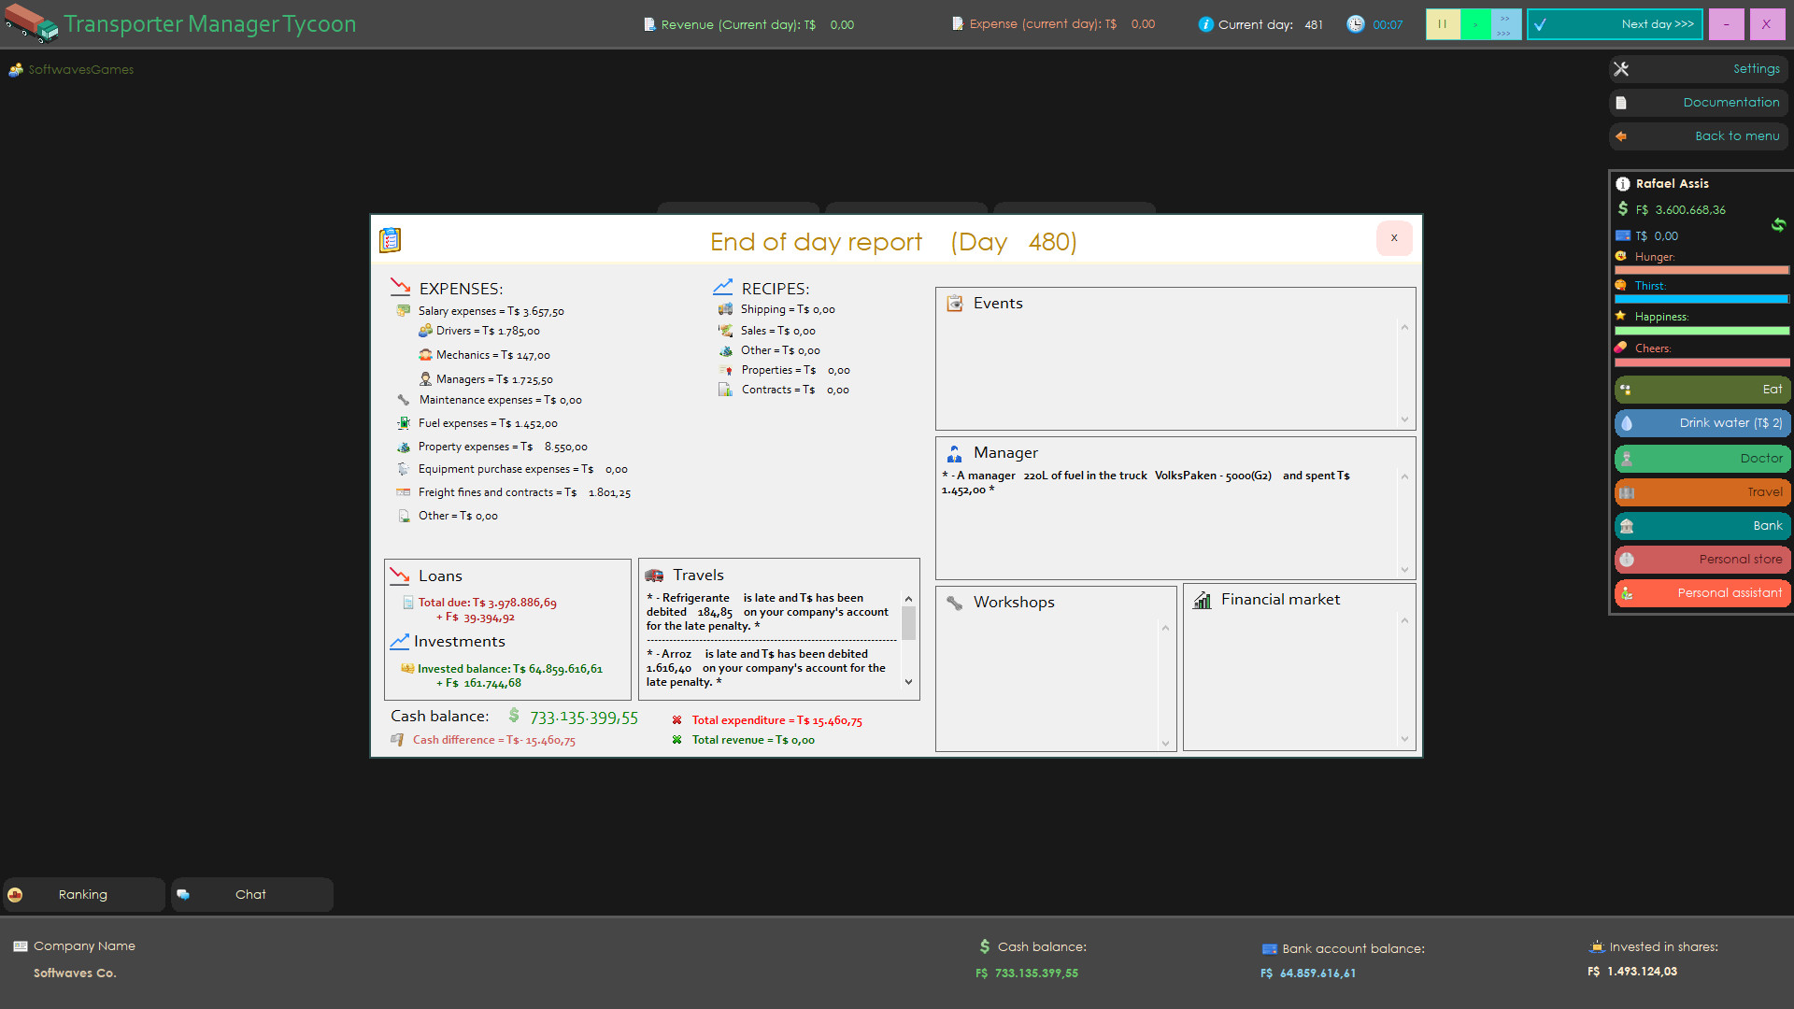Pause the game with the pause button
The width and height of the screenshot is (1794, 1009).
point(1443,23)
